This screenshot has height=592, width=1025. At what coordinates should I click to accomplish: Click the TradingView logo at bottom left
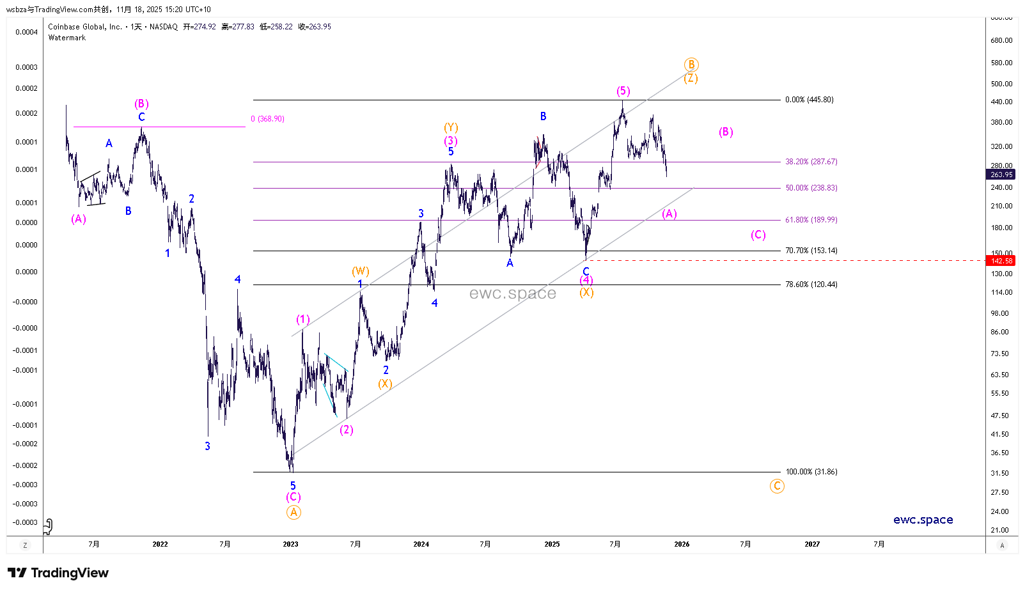tap(58, 573)
